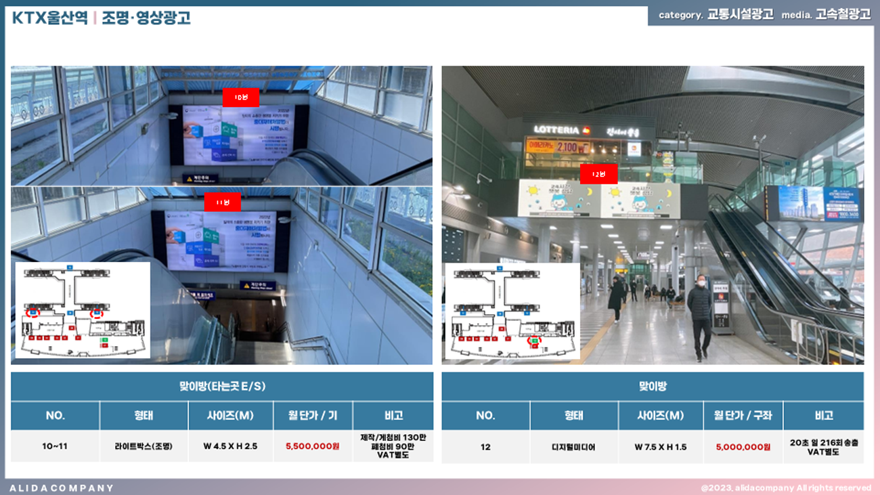Click the red-circled green marker on right floor map
Viewport: 880px width, 495px height.
[x=534, y=341]
